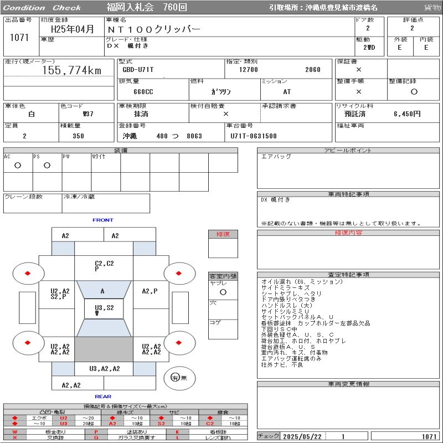Click the pickup location 沖縄県豊見城市渡橋名

(x=342, y=8)
